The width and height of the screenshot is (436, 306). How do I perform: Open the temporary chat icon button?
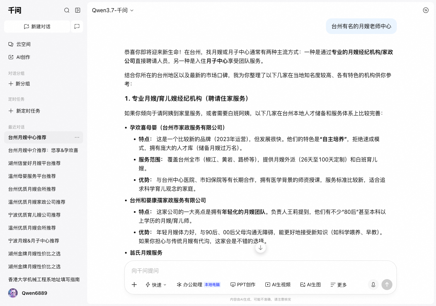tap(77, 27)
